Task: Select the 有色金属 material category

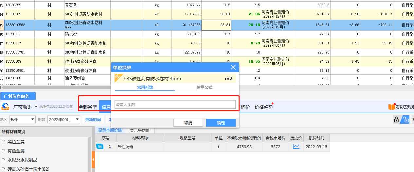Action: [x=16, y=151]
